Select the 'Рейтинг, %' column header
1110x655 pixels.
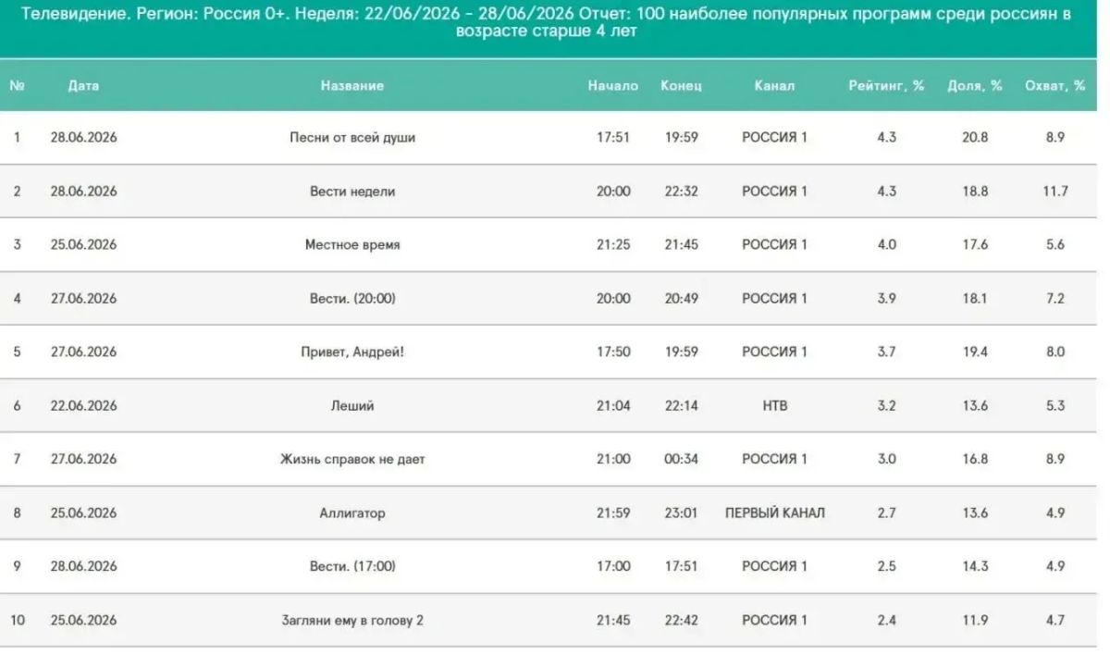(886, 85)
